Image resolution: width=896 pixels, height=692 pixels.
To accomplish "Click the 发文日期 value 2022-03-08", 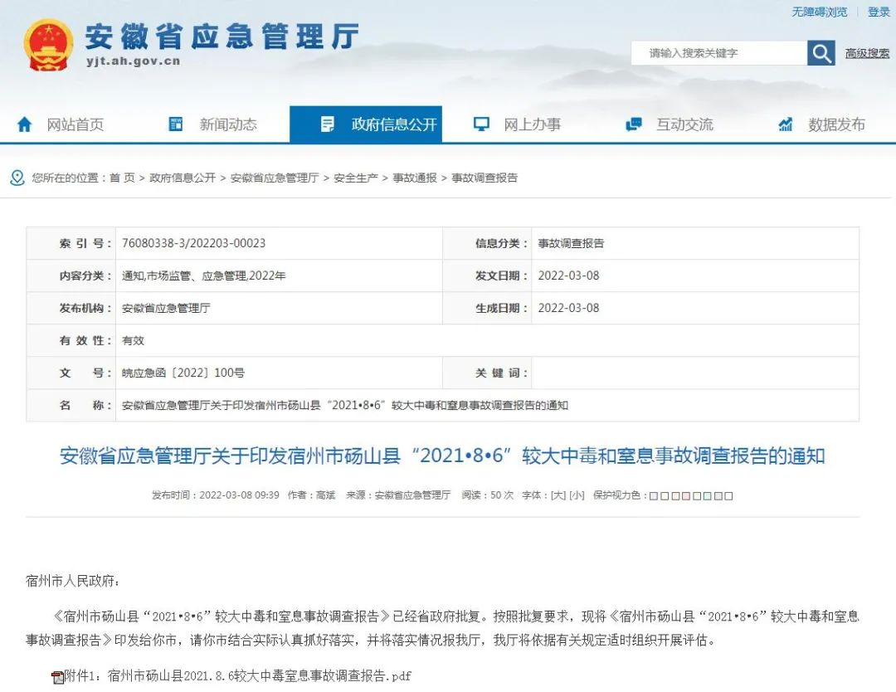I will pyautogui.click(x=568, y=276).
